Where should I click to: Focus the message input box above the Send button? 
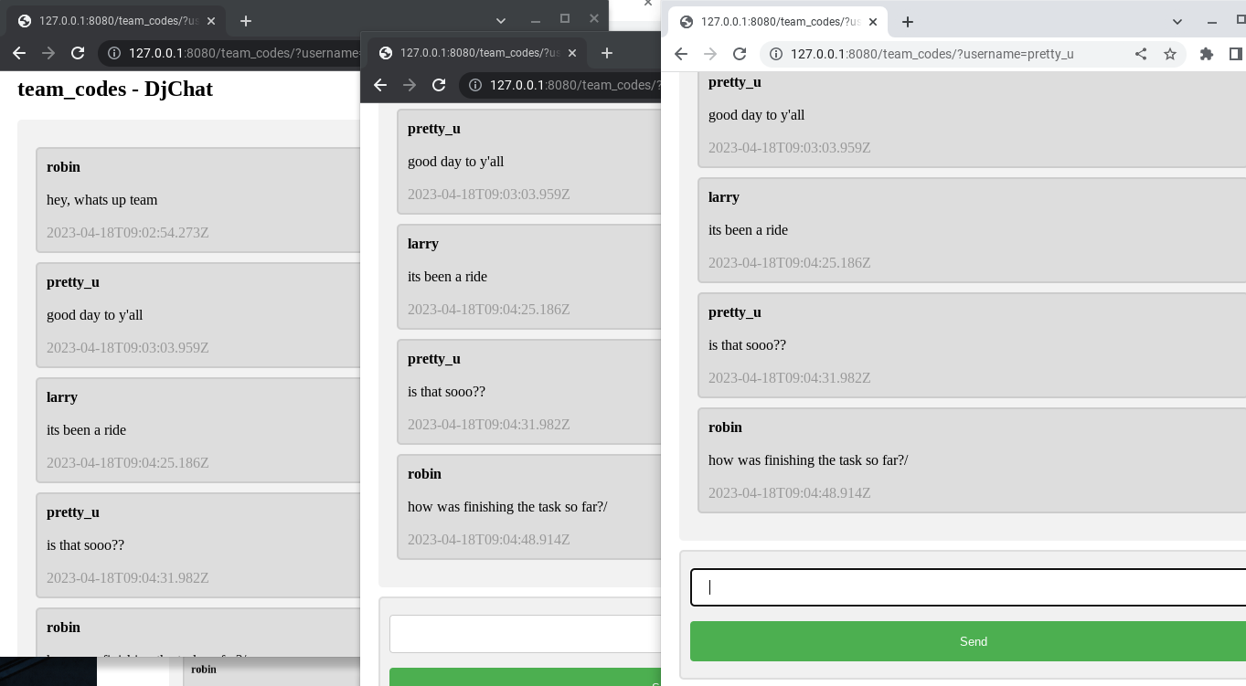[967, 587]
